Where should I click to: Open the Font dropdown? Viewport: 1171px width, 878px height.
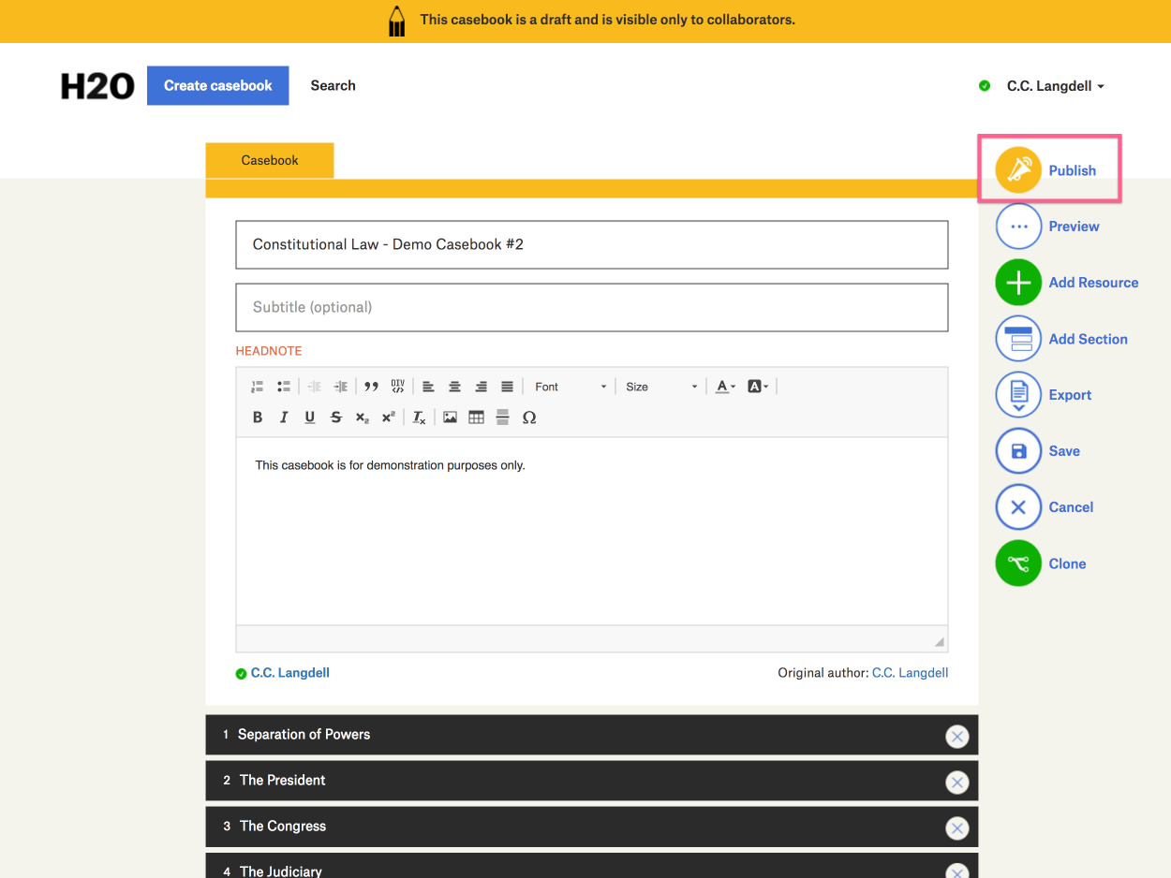pyautogui.click(x=570, y=387)
